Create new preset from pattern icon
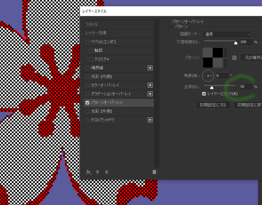Screen dimensions: 262x205 [234, 58]
